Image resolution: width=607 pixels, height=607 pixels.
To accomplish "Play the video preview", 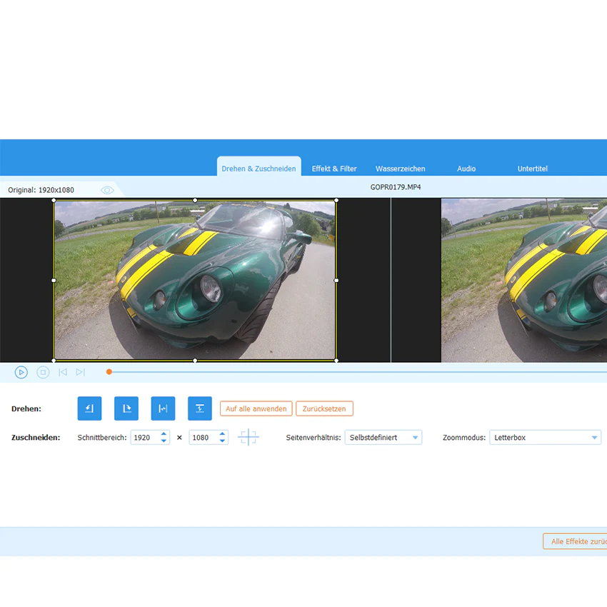I will pyautogui.click(x=21, y=372).
